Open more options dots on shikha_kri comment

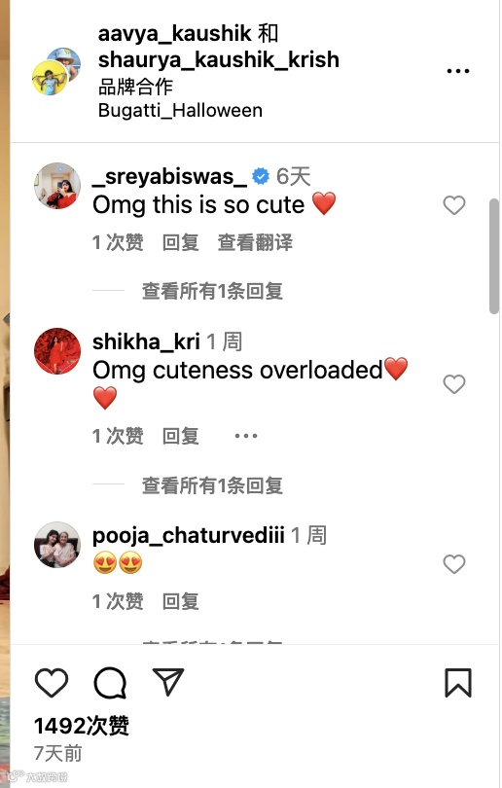point(246,436)
